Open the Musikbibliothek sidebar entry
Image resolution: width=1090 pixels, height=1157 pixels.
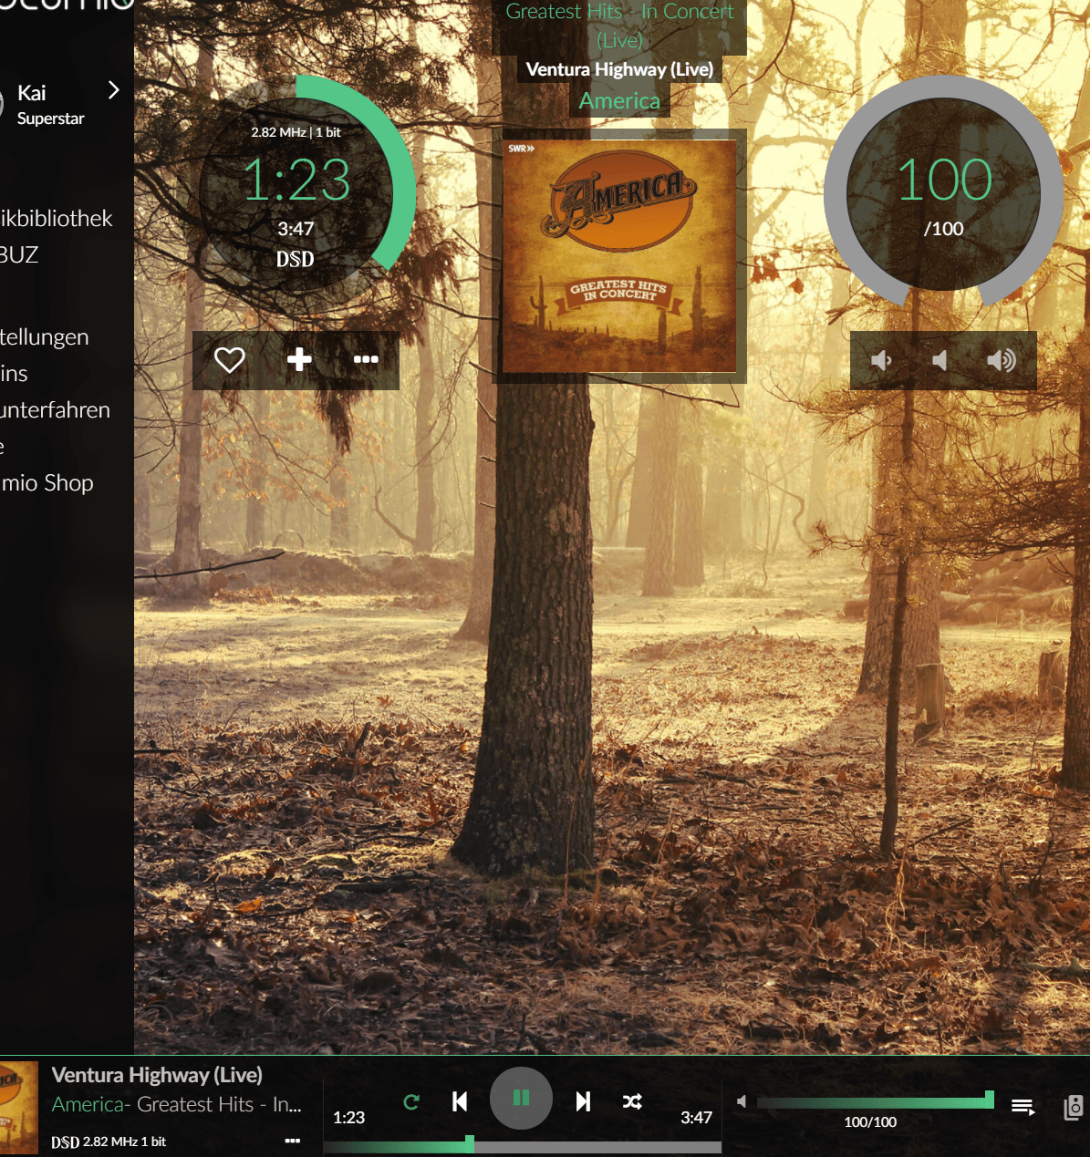57,218
